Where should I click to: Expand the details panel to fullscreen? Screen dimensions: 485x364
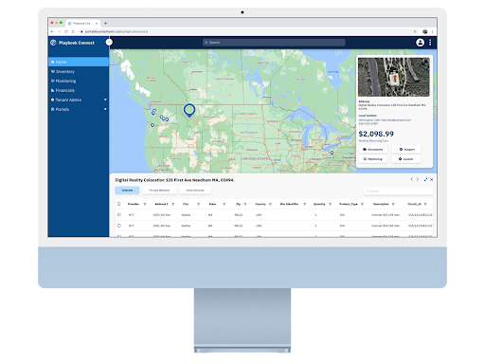(425, 179)
